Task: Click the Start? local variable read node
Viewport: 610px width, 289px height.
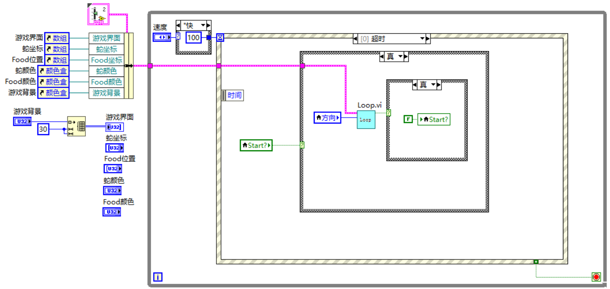Action: [x=256, y=145]
